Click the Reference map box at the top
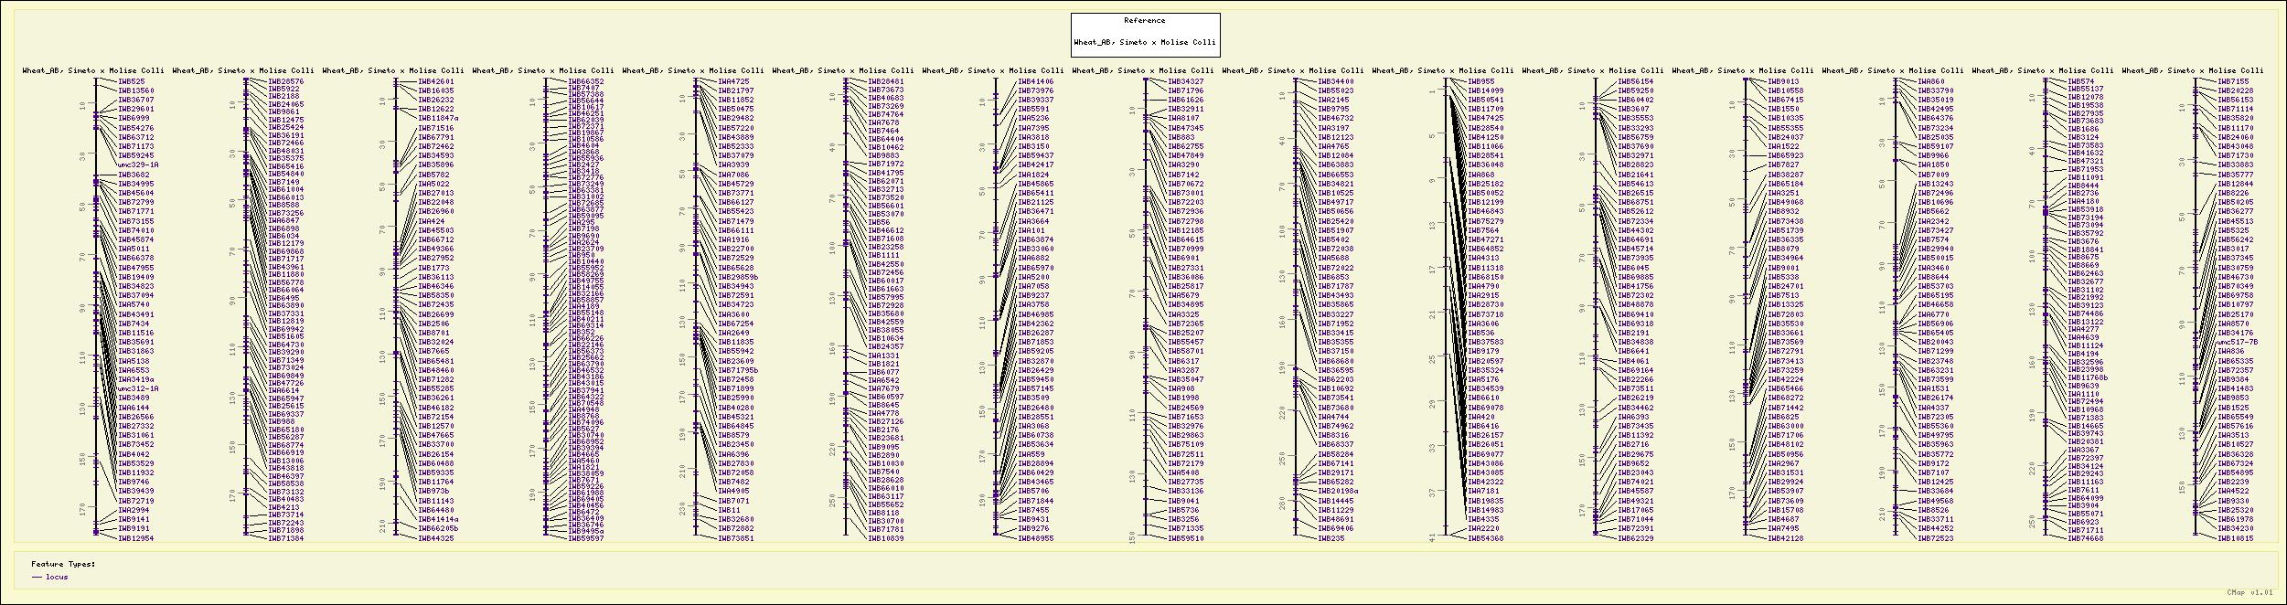Image resolution: width=2287 pixels, height=605 pixels. 1144,35
